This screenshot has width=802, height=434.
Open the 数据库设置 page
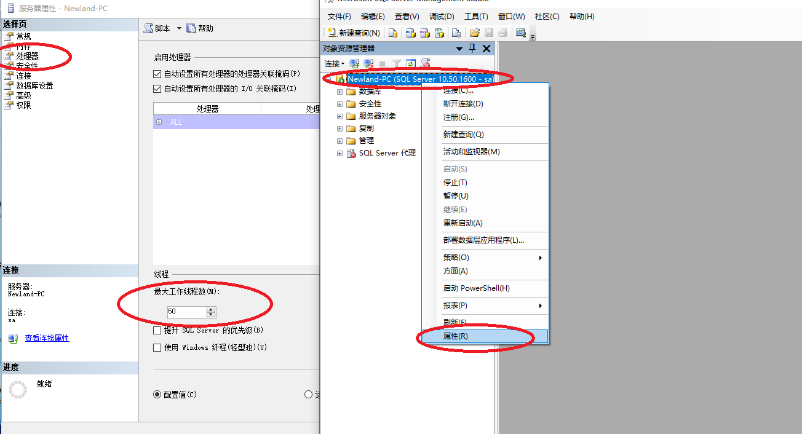coord(34,85)
